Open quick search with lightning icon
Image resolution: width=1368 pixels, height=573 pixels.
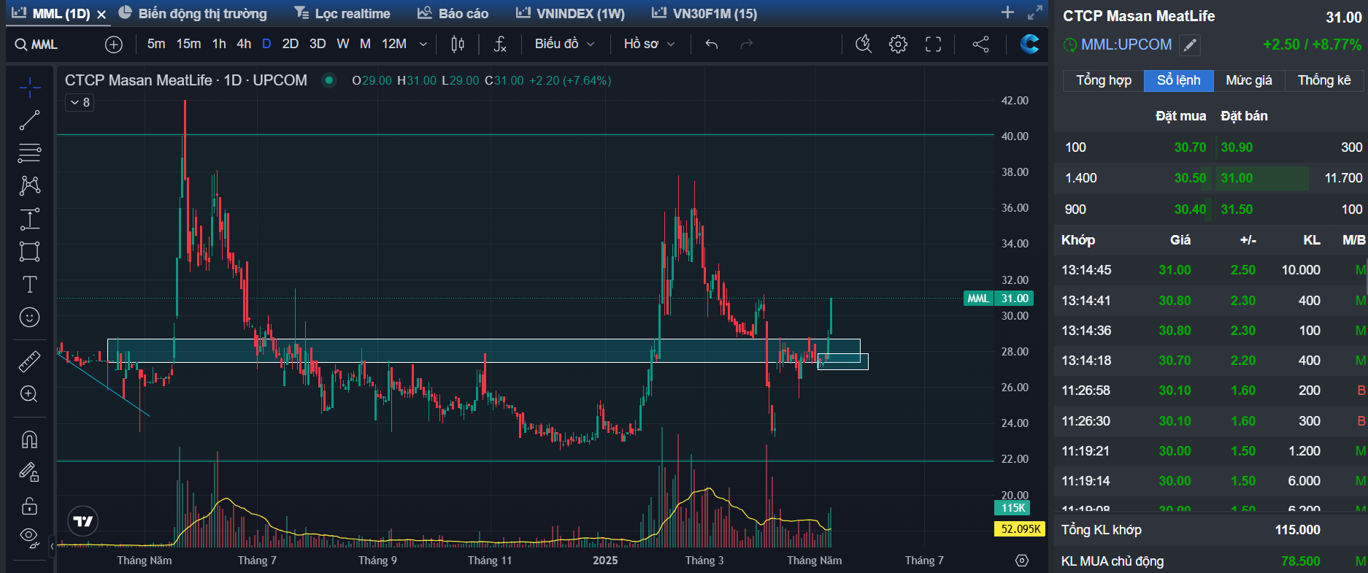tap(864, 45)
